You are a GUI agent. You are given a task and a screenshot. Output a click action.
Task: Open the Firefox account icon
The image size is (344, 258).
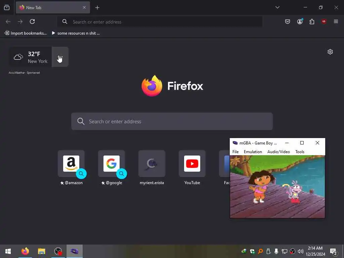[300, 21]
